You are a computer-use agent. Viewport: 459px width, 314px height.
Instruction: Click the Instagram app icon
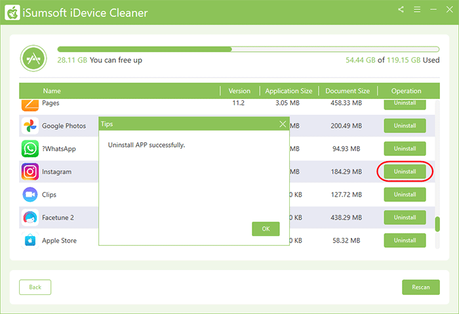[30, 172]
